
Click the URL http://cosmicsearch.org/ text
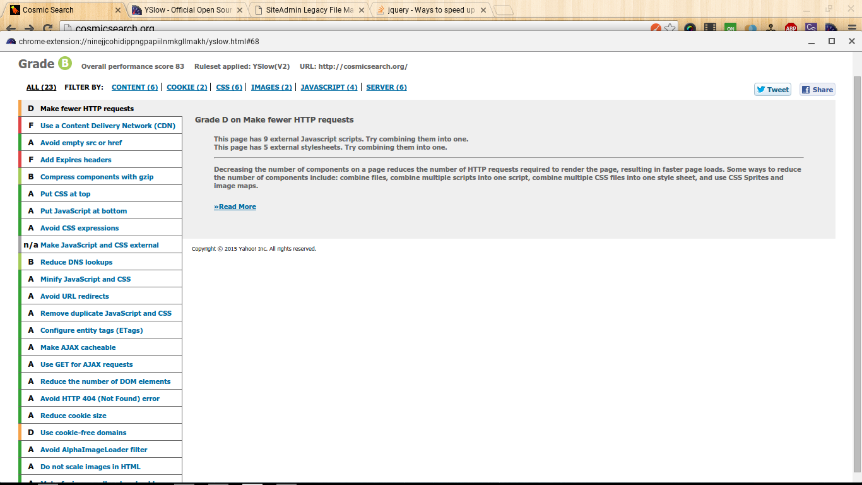point(353,66)
